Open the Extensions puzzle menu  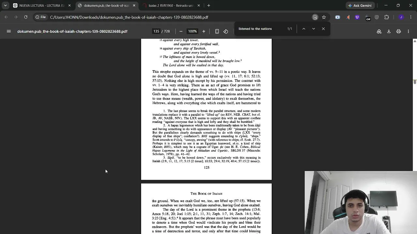pos(387,17)
